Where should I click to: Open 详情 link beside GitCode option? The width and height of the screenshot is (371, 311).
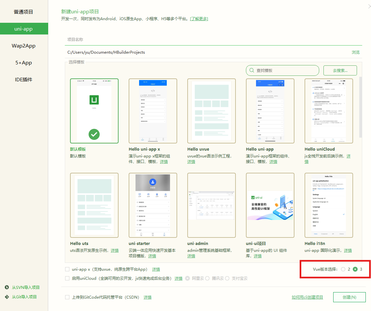tap(148, 297)
